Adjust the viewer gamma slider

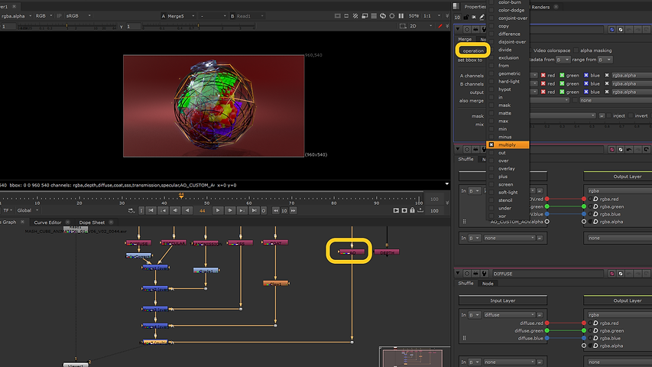pyautogui.click(x=198, y=26)
